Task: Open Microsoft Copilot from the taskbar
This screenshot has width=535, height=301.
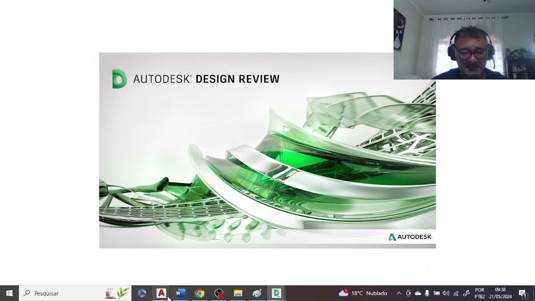Action: pos(142,293)
